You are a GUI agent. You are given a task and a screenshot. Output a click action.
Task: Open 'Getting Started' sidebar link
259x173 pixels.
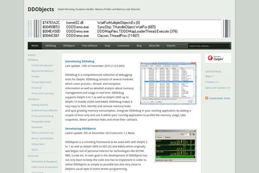coord(39,105)
